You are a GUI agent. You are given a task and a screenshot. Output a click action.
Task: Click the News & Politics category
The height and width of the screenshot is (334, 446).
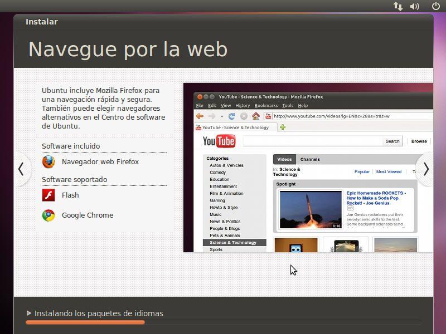(x=225, y=222)
